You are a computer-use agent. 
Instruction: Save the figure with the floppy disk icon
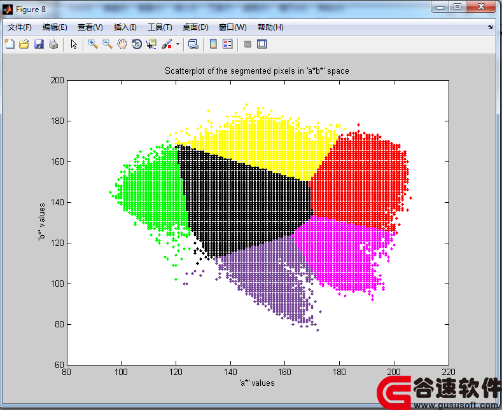39,44
